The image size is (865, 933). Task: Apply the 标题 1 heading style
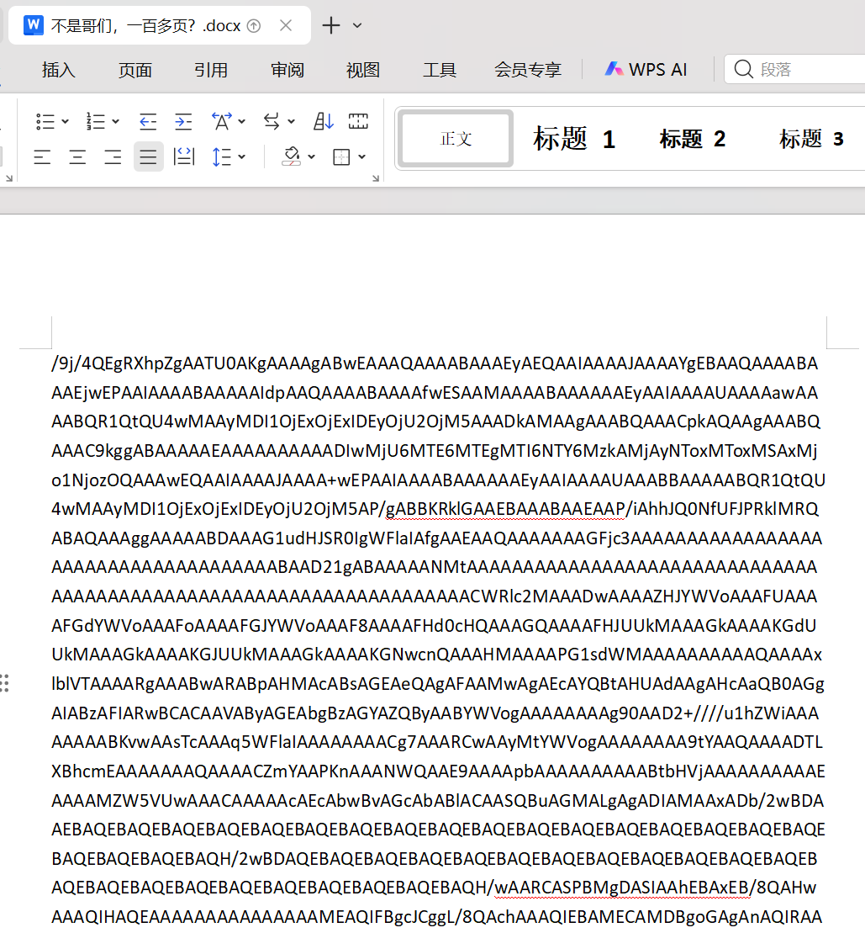click(x=574, y=139)
